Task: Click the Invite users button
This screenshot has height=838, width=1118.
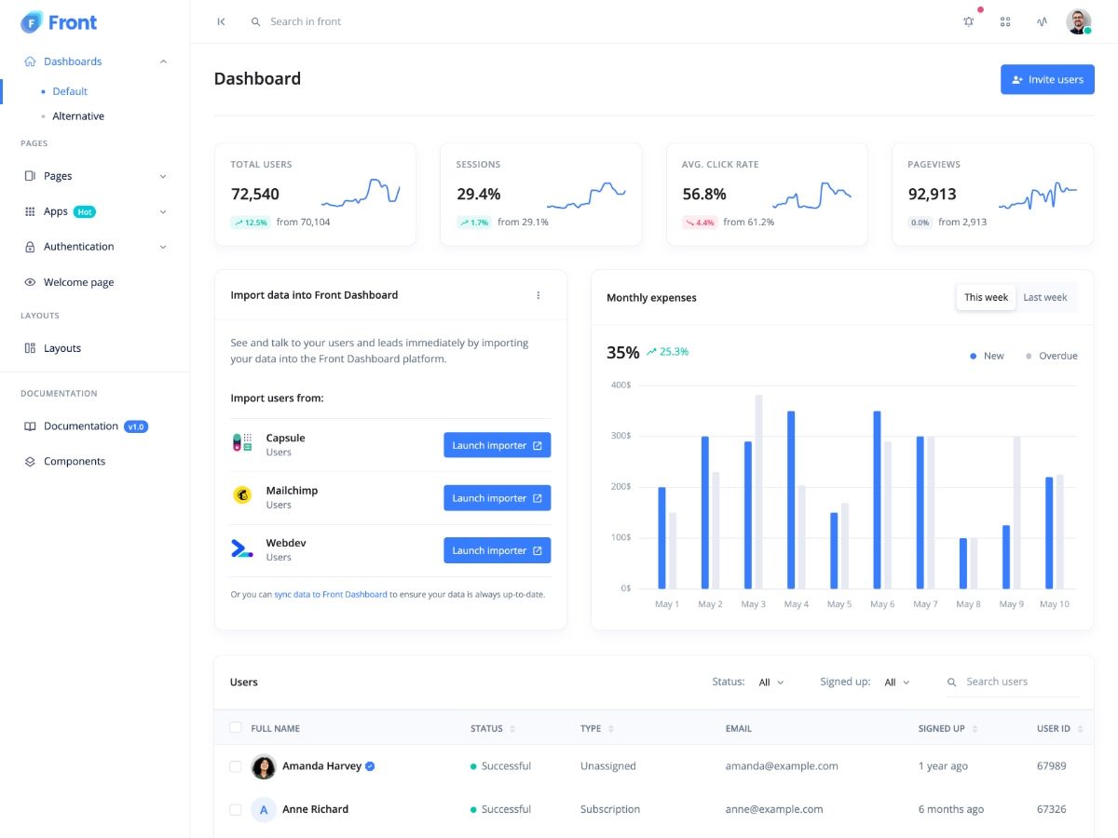Action: (x=1047, y=79)
